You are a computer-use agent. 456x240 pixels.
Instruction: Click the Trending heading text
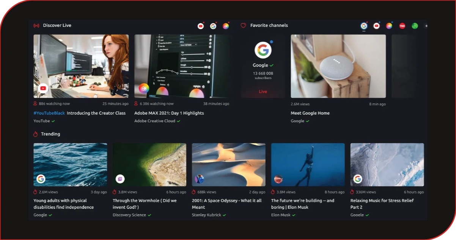[x=50, y=134]
